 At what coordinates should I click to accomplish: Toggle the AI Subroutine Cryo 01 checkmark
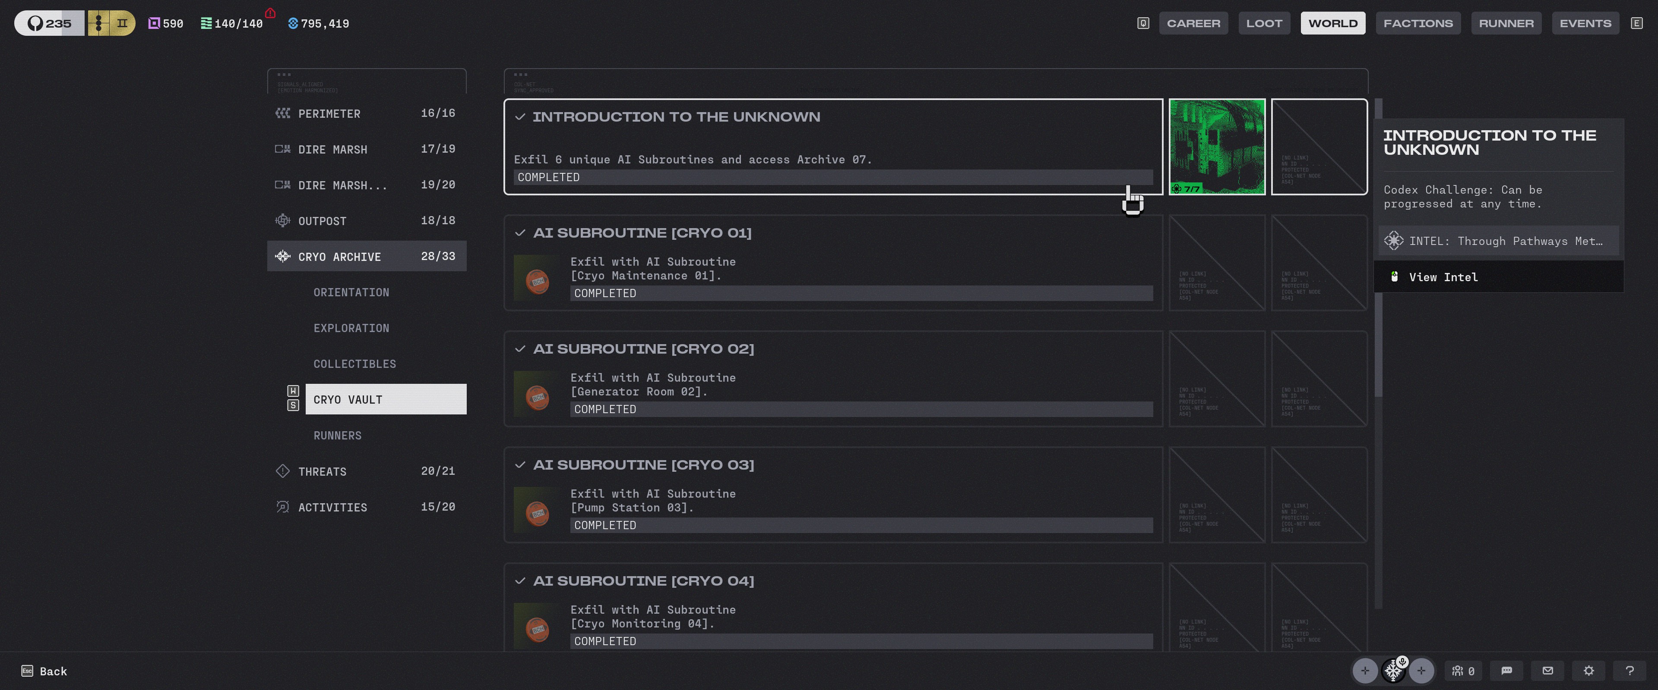click(x=520, y=233)
